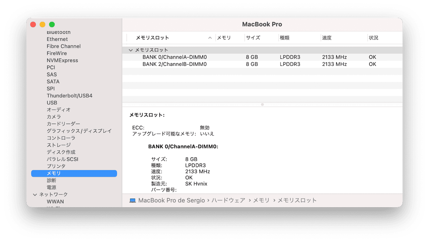Select グラフィックス/ディスプレイ in the sidebar
The width and height of the screenshot is (429, 242).
point(79,131)
